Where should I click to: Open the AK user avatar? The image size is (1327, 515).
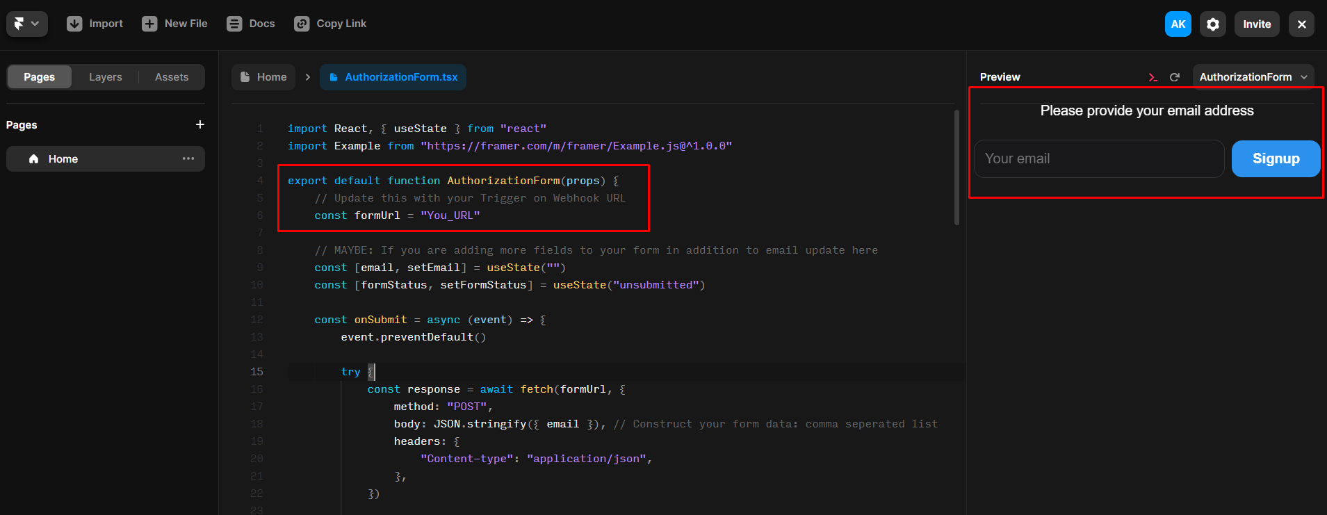(1178, 24)
